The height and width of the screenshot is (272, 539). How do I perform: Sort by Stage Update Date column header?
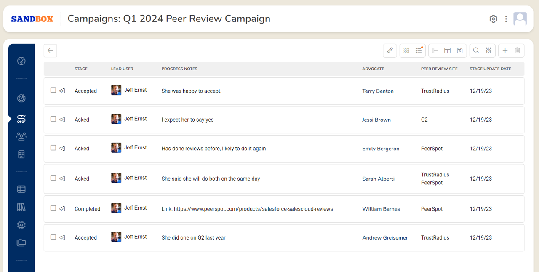coord(490,69)
